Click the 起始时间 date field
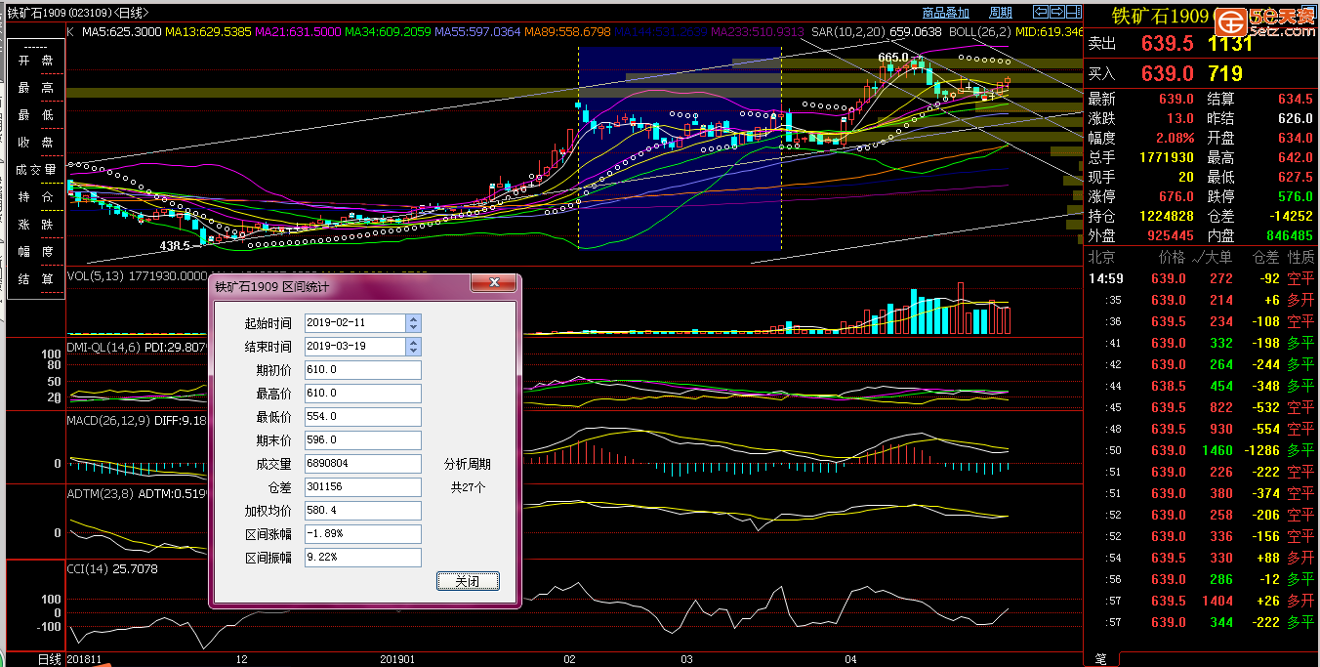Screen dimensions: 1320x667 354,322
